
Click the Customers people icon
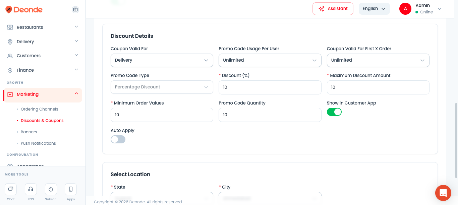(x=10, y=56)
